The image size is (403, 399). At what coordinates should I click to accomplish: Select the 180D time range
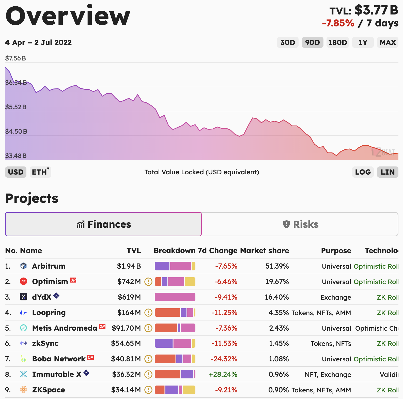point(338,42)
